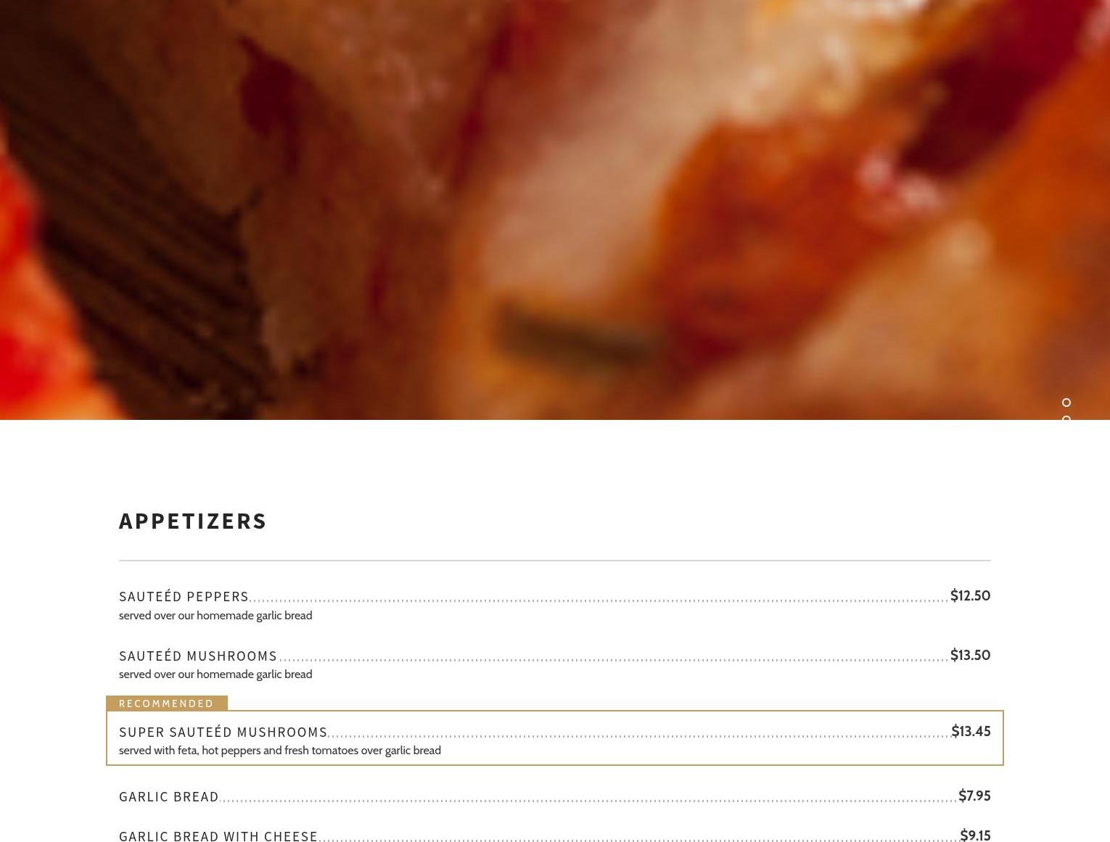Select the Garlic Bread with Cheese title
1110x842 pixels.
[218, 835]
